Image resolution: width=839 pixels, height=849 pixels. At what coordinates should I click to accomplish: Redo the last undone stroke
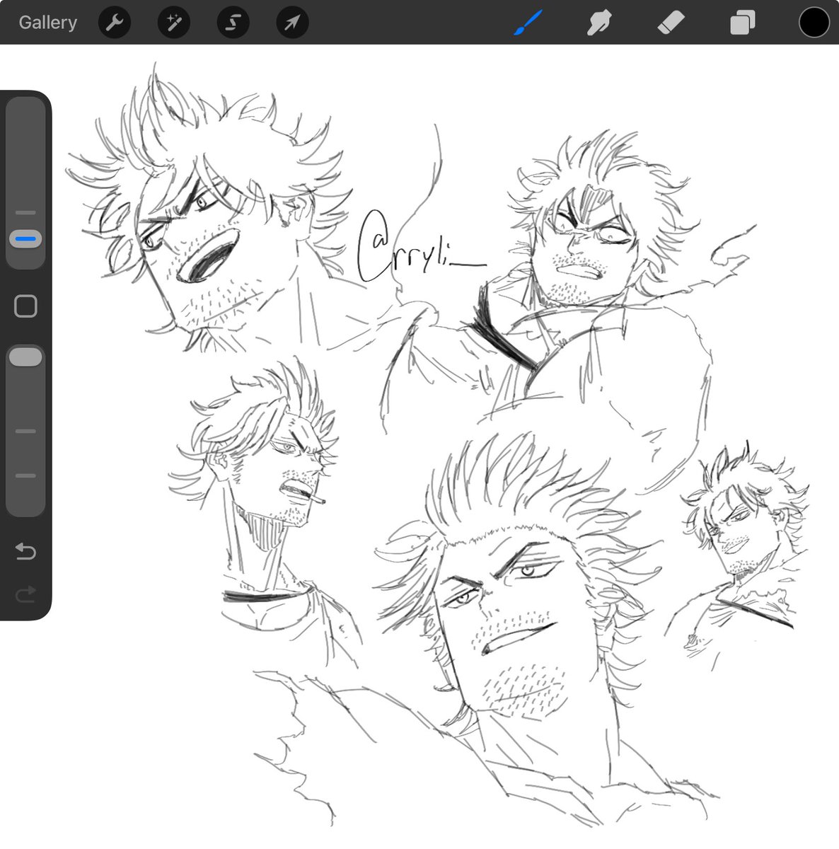click(25, 594)
